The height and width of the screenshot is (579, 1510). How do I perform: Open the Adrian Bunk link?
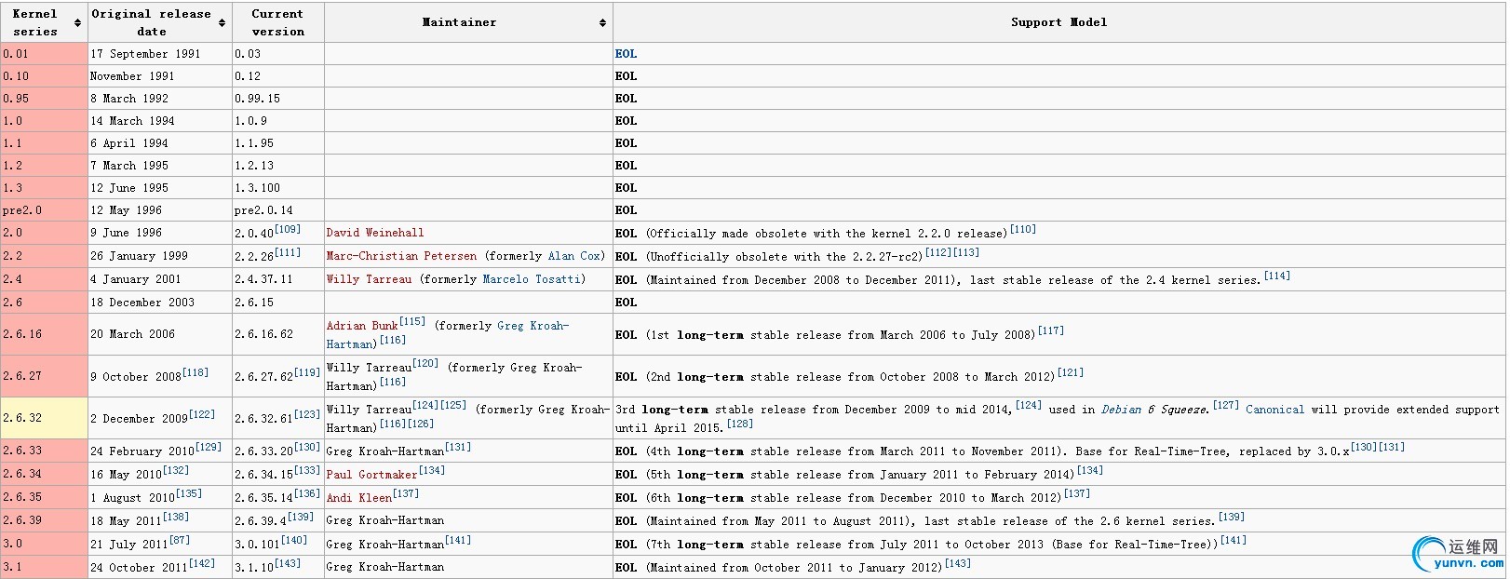[362, 326]
